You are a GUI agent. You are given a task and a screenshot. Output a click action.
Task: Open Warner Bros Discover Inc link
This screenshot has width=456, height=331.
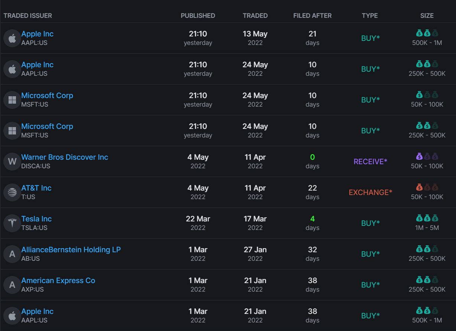click(x=65, y=157)
